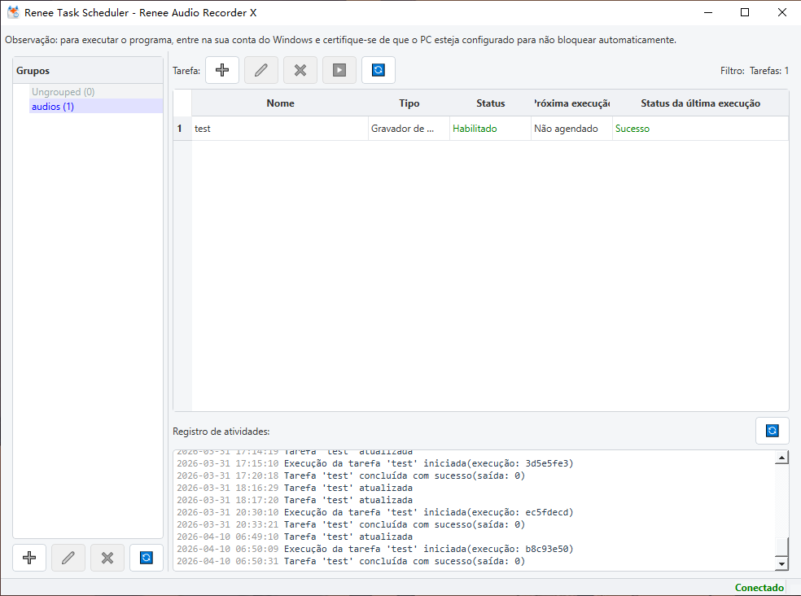801x596 pixels.
Task: Click the log line timestamped 2026-04-10 06:50:31
Action: click(351, 561)
